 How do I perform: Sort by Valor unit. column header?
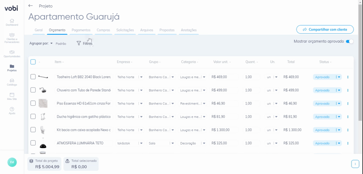click(222, 62)
